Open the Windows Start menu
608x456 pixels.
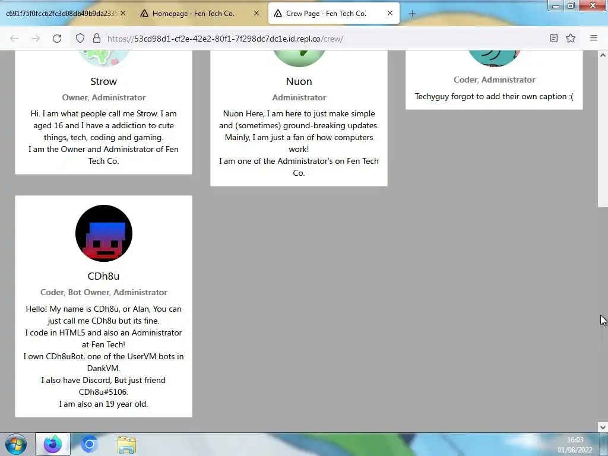point(15,444)
